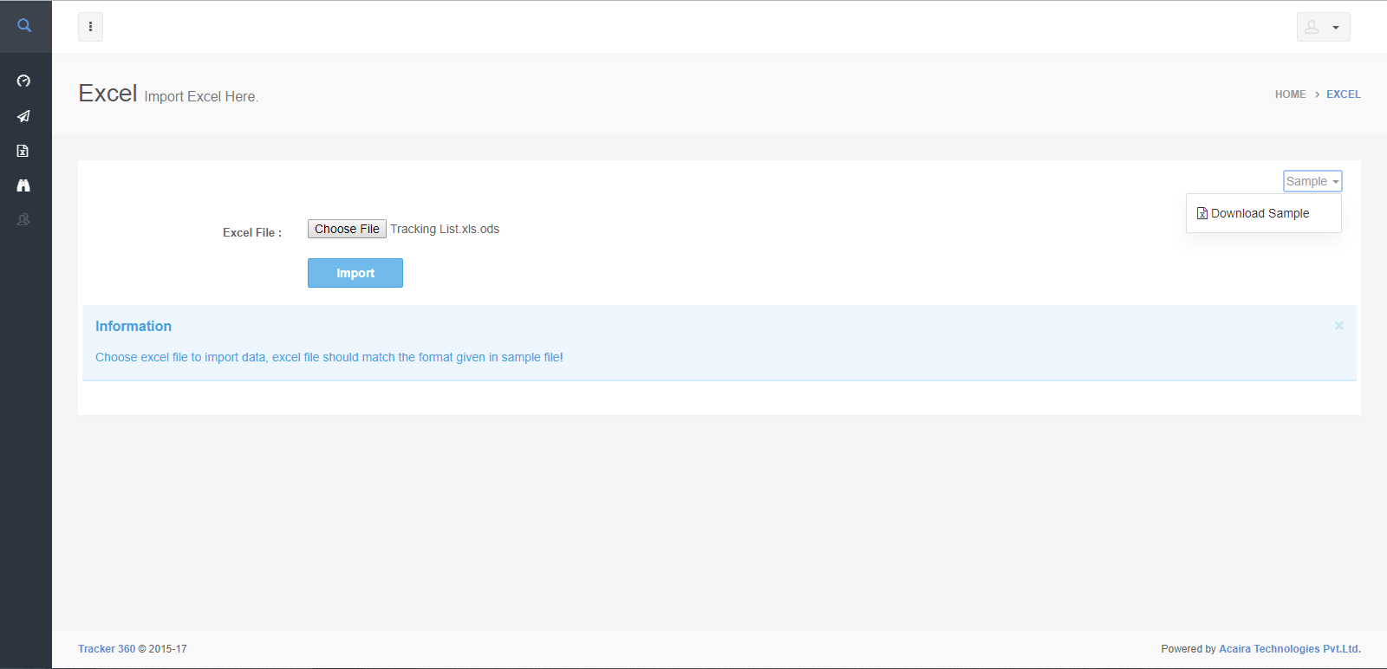Toggle sidebar with vertical ellipsis button

pyautogui.click(x=90, y=27)
